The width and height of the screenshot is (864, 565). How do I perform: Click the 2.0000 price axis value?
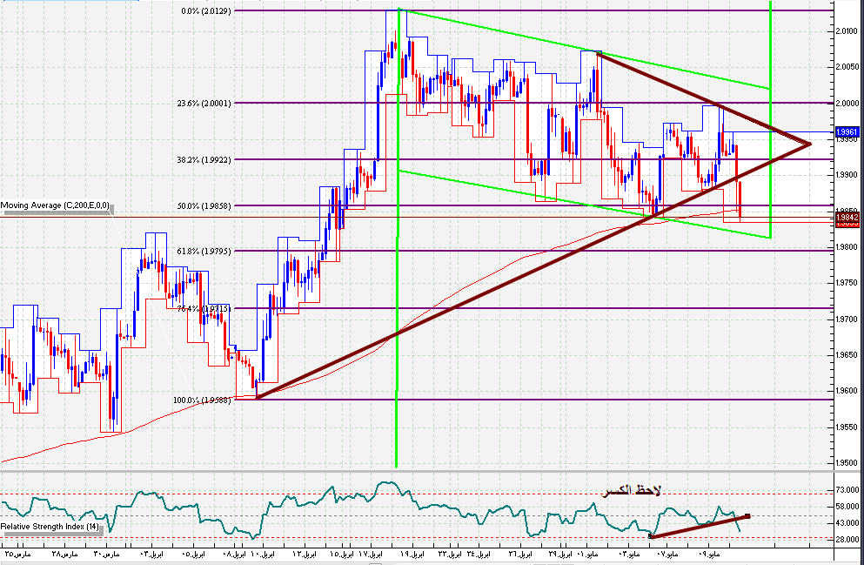[x=847, y=104]
